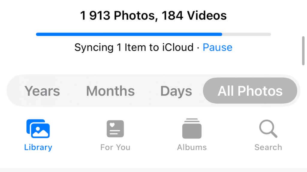The width and height of the screenshot is (307, 172).
Task: Tap the Search magnifying glass icon
Action: (x=268, y=129)
